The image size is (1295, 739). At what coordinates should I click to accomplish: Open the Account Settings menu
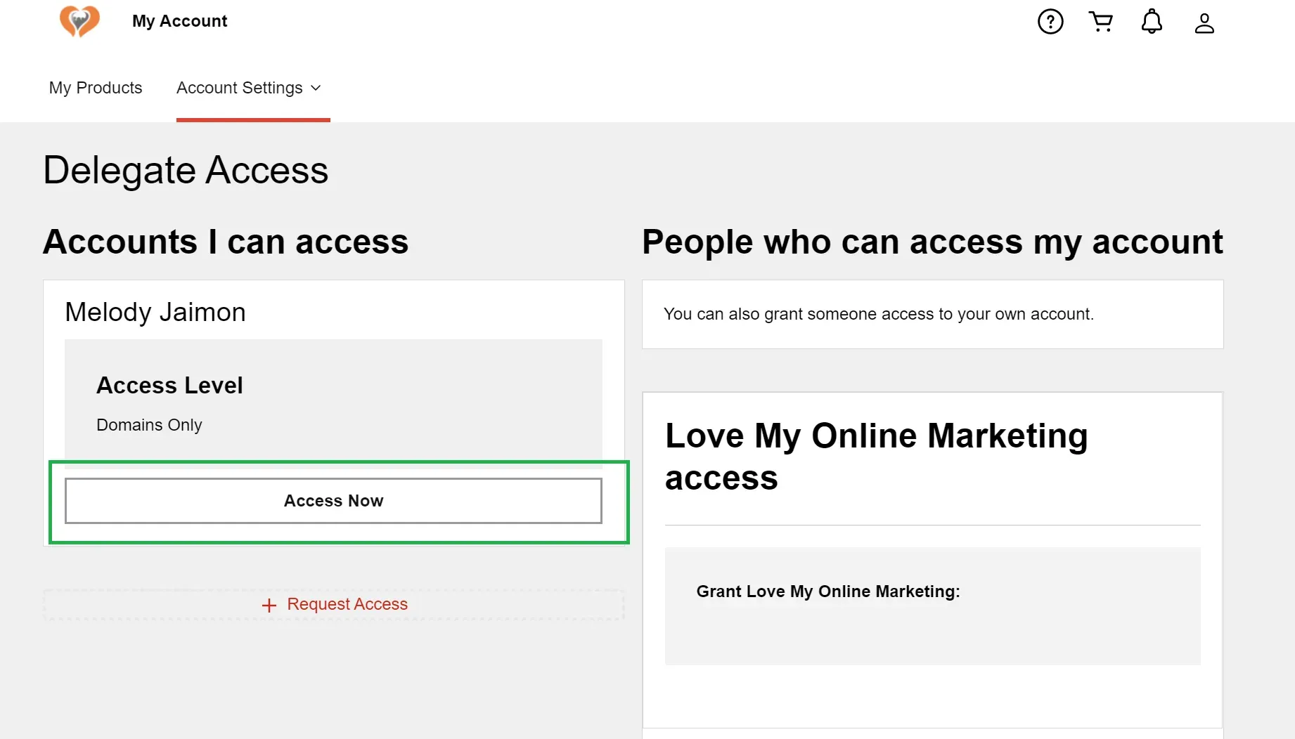pos(249,88)
